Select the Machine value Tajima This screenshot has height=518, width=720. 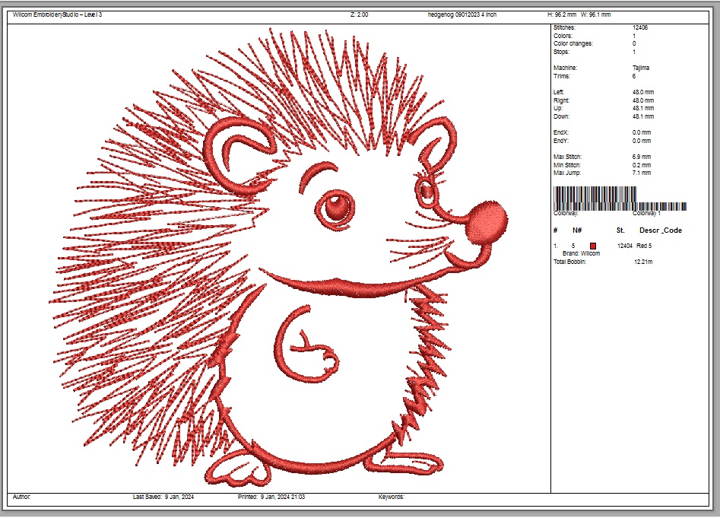641,68
